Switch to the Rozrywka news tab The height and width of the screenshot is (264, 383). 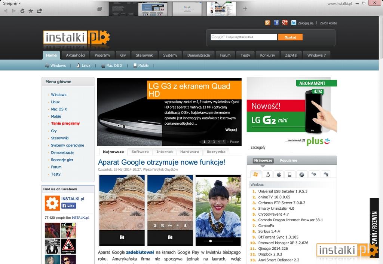coord(216,152)
